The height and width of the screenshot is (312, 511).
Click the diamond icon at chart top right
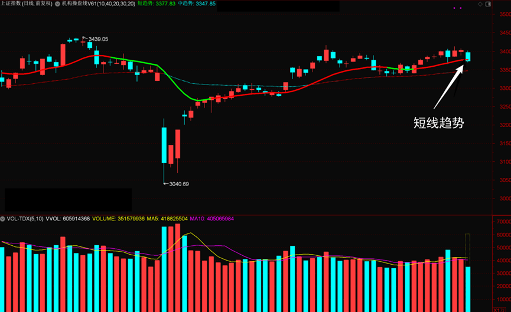[480, 4]
